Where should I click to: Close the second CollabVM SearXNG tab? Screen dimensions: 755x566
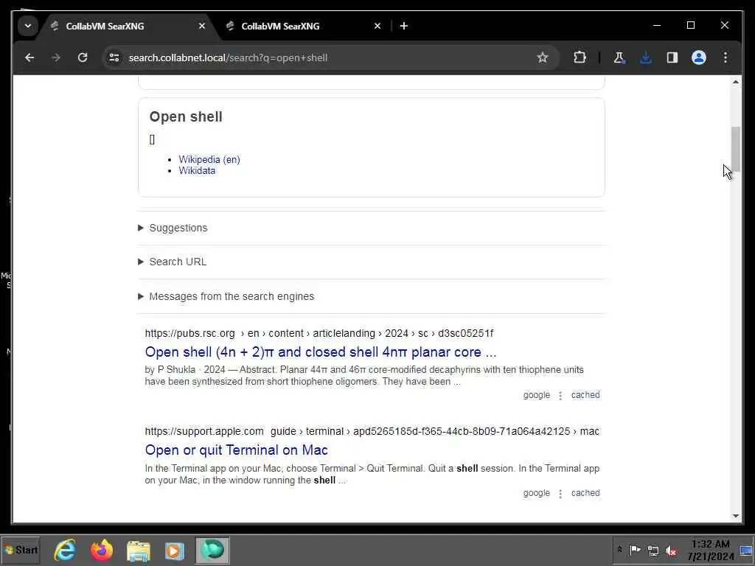pos(377,26)
